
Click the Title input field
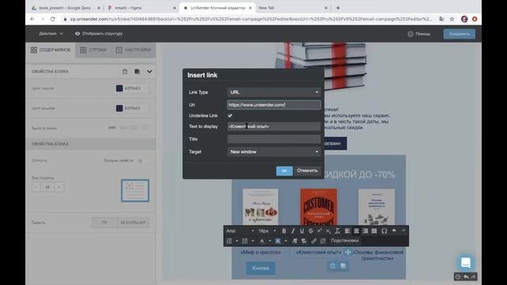pyautogui.click(x=274, y=139)
